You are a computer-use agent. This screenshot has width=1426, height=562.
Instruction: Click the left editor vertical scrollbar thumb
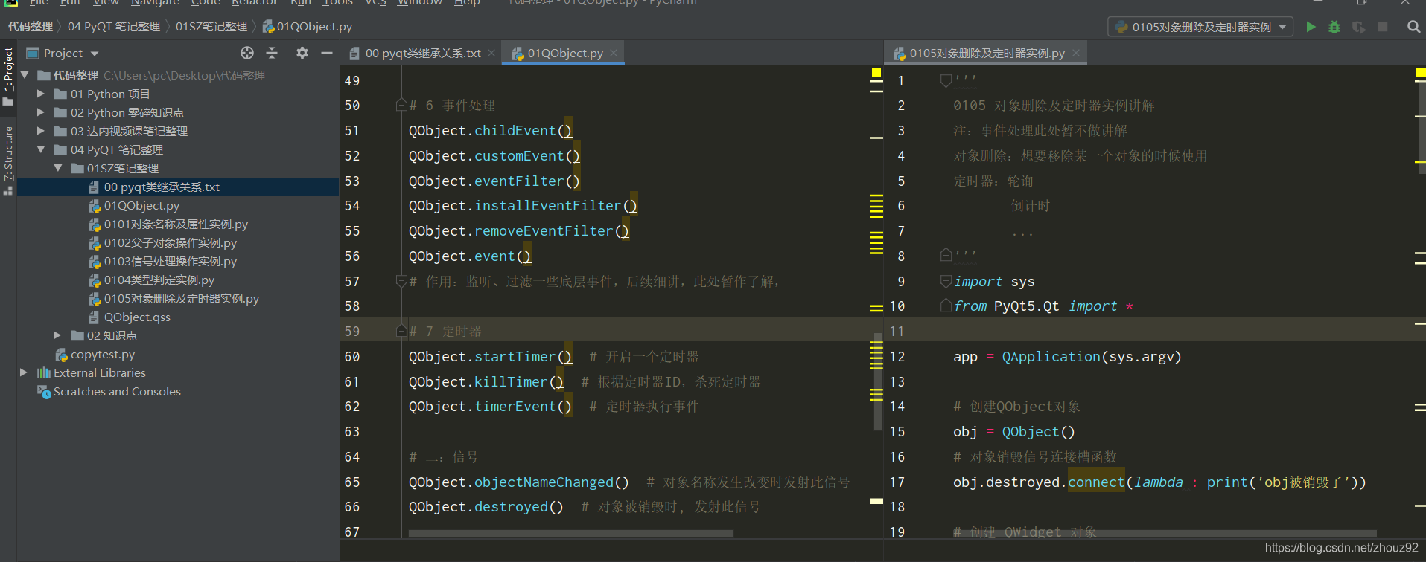(877, 381)
